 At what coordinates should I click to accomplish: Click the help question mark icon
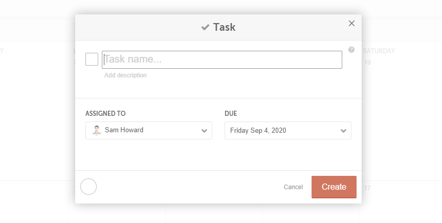(x=351, y=50)
